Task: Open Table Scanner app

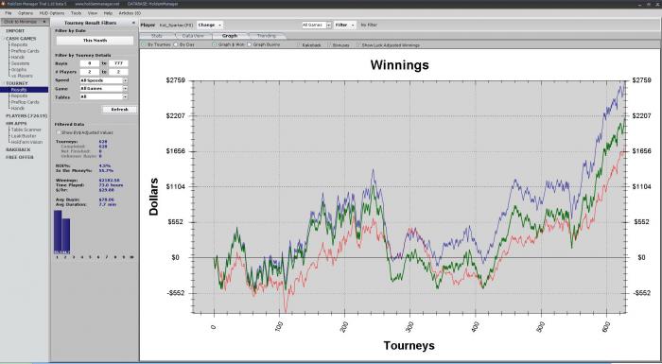Action: [x=26, y=130]
